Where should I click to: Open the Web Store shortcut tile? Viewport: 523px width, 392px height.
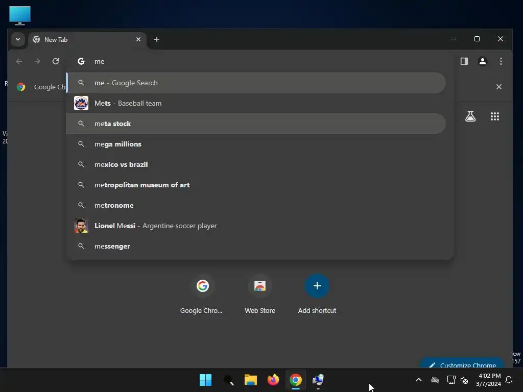click(260, 295)
